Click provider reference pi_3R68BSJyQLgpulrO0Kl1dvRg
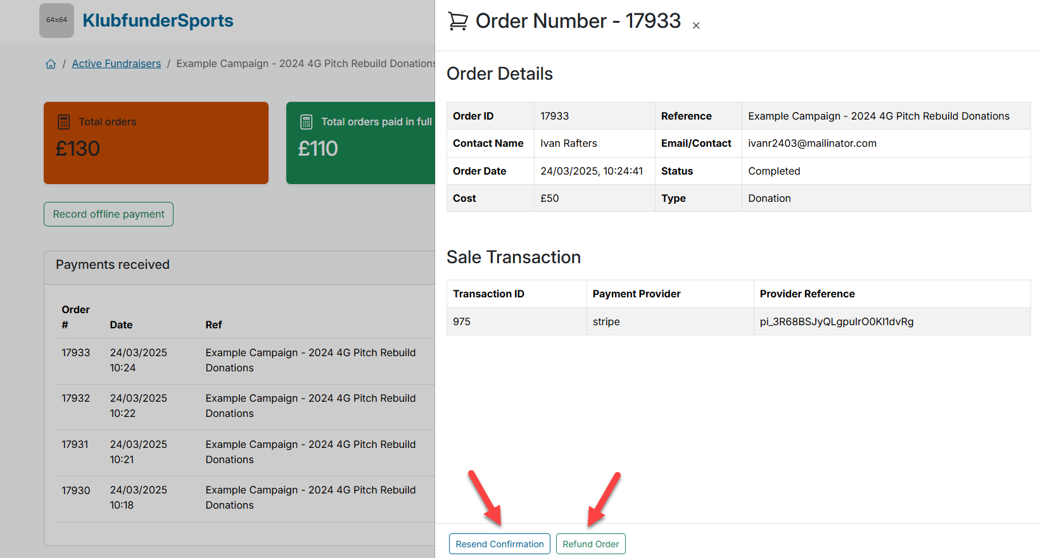1040x558 pixels. [837, 321]
